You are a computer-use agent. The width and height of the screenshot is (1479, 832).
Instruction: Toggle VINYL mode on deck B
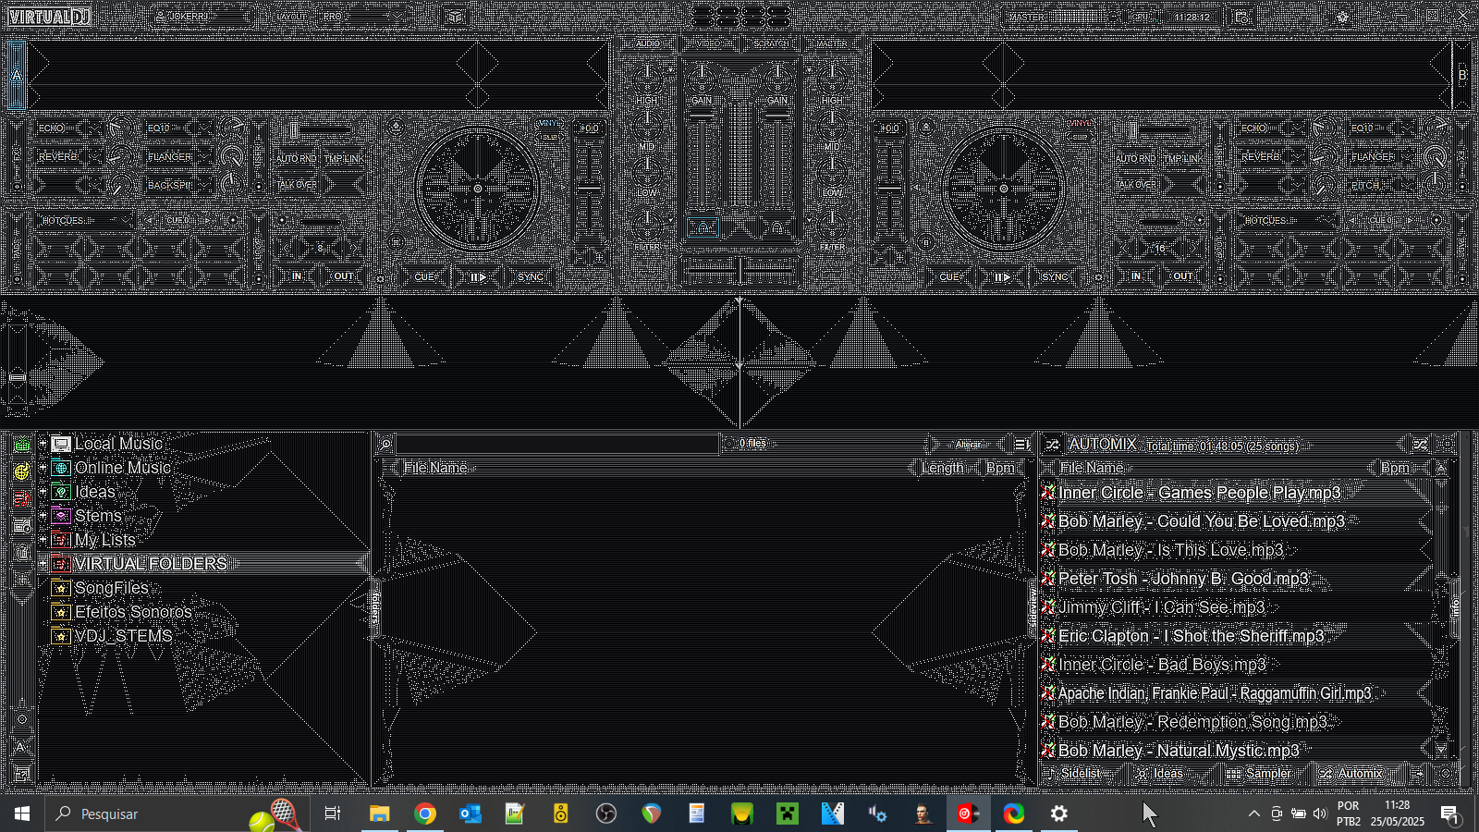(x=1080, y=123)
